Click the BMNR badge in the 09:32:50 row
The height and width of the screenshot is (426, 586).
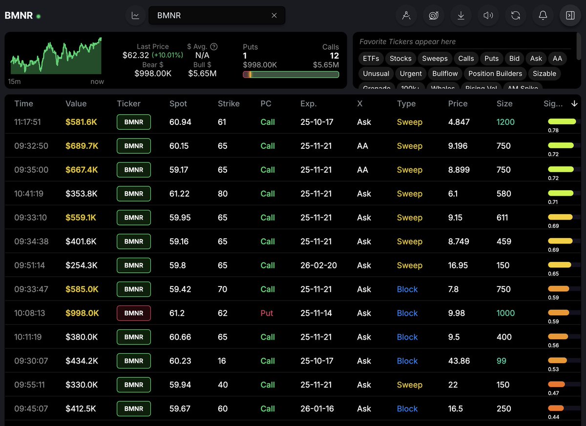tap(134, 146)
